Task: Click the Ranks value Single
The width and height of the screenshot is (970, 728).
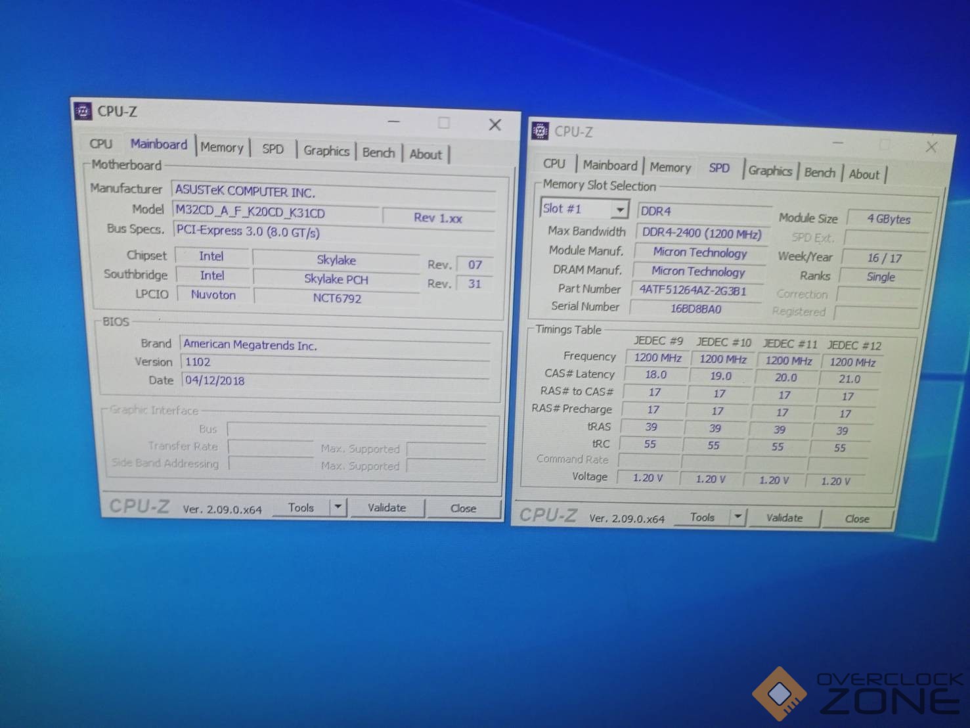Action: [881, 277]
